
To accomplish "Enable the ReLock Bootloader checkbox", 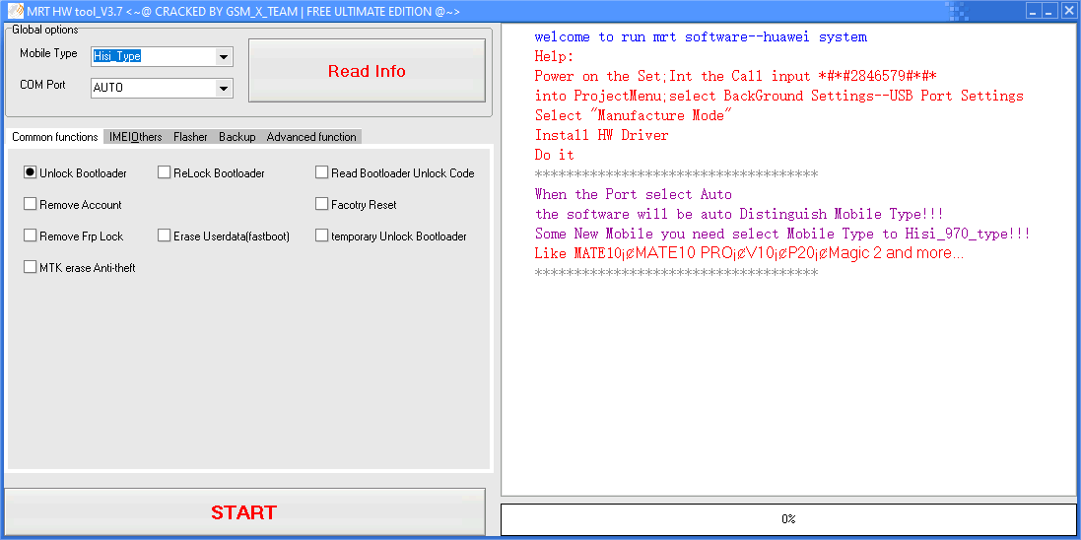I will [165, 172].
